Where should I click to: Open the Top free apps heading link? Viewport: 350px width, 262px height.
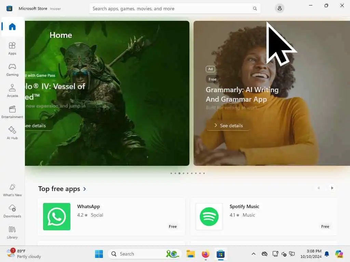59,189
